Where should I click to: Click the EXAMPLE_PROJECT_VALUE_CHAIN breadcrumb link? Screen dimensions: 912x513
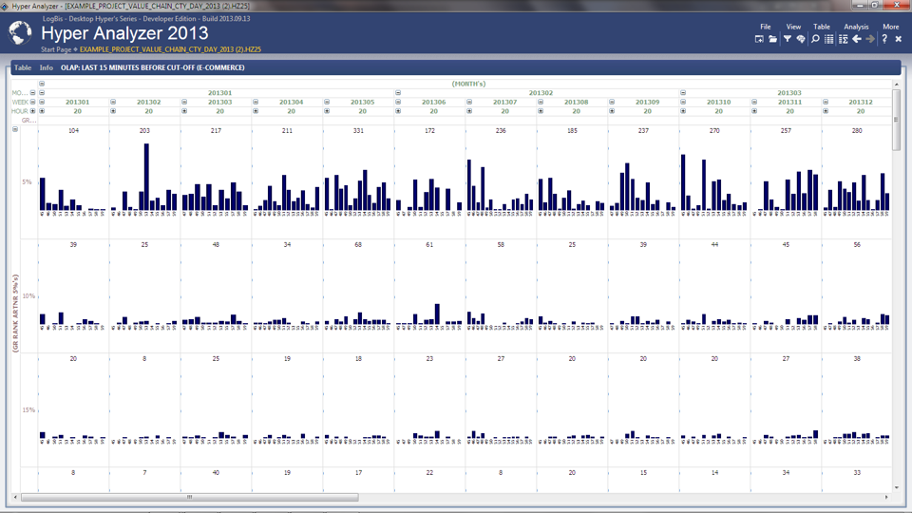tap(170, 49)
